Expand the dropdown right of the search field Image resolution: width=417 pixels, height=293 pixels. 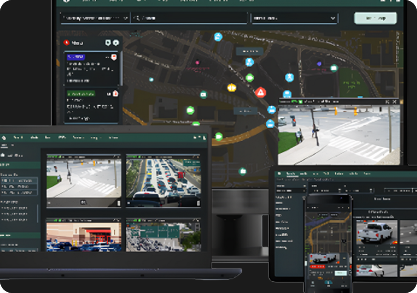click(294, 18)
